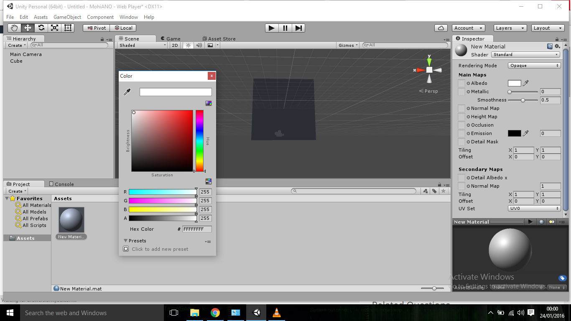Click Emission eyedropper icon
The height and width of the screenshot is (321, 571).
click(x=526, y=133)
